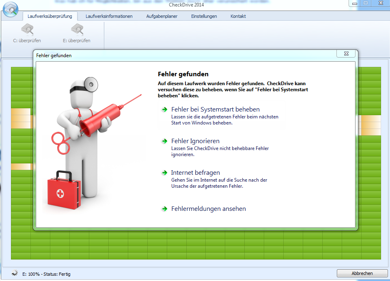390x281 pixels.
Task: Click description 'Gehen Sie im Internet auf die Suche'
Action: click(x=219, y=183)
